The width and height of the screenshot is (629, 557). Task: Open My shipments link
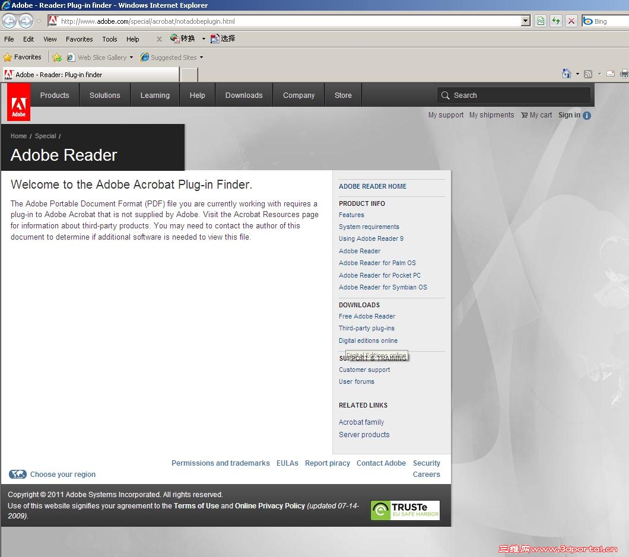click(491, 115)
